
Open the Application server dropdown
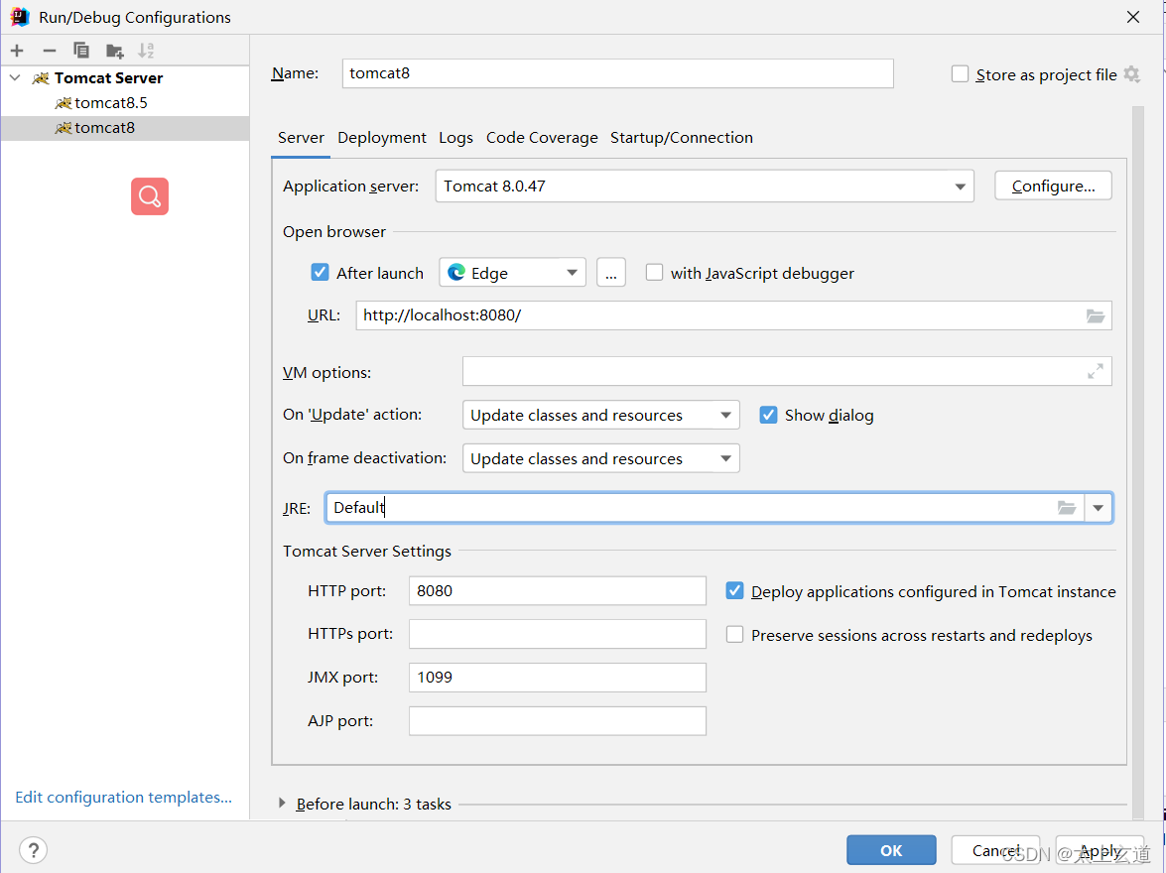[x=960, y=187]
